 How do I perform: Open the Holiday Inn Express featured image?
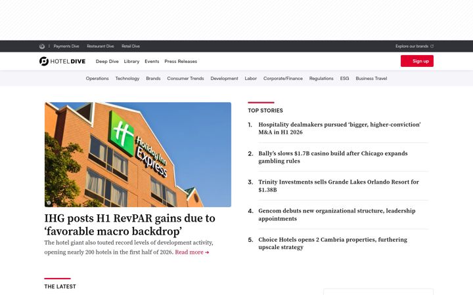[138, 155]
